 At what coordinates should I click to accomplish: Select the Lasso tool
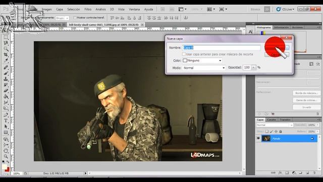[6, 43]
